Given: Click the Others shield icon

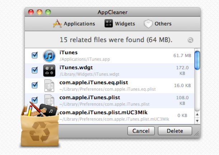Looking at the screenshot, I should [x=148, y=24].
